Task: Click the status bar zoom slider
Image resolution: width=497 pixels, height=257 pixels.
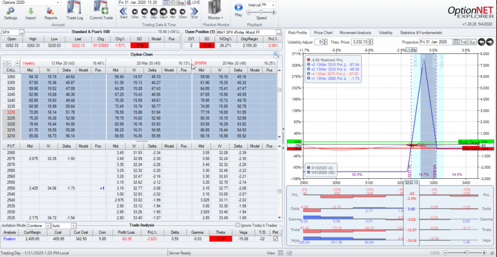Action: pos(468,253)
